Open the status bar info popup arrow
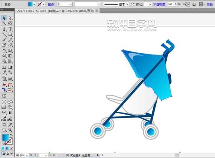Screen dimensions: 215x158 pos(98,155)
